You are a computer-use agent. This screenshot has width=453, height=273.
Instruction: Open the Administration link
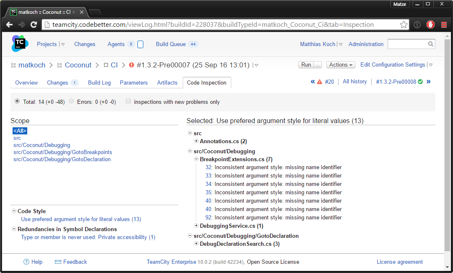click(x=366, y=44)
